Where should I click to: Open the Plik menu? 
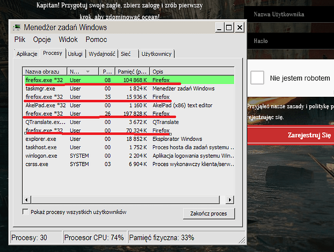coord(20,40)
